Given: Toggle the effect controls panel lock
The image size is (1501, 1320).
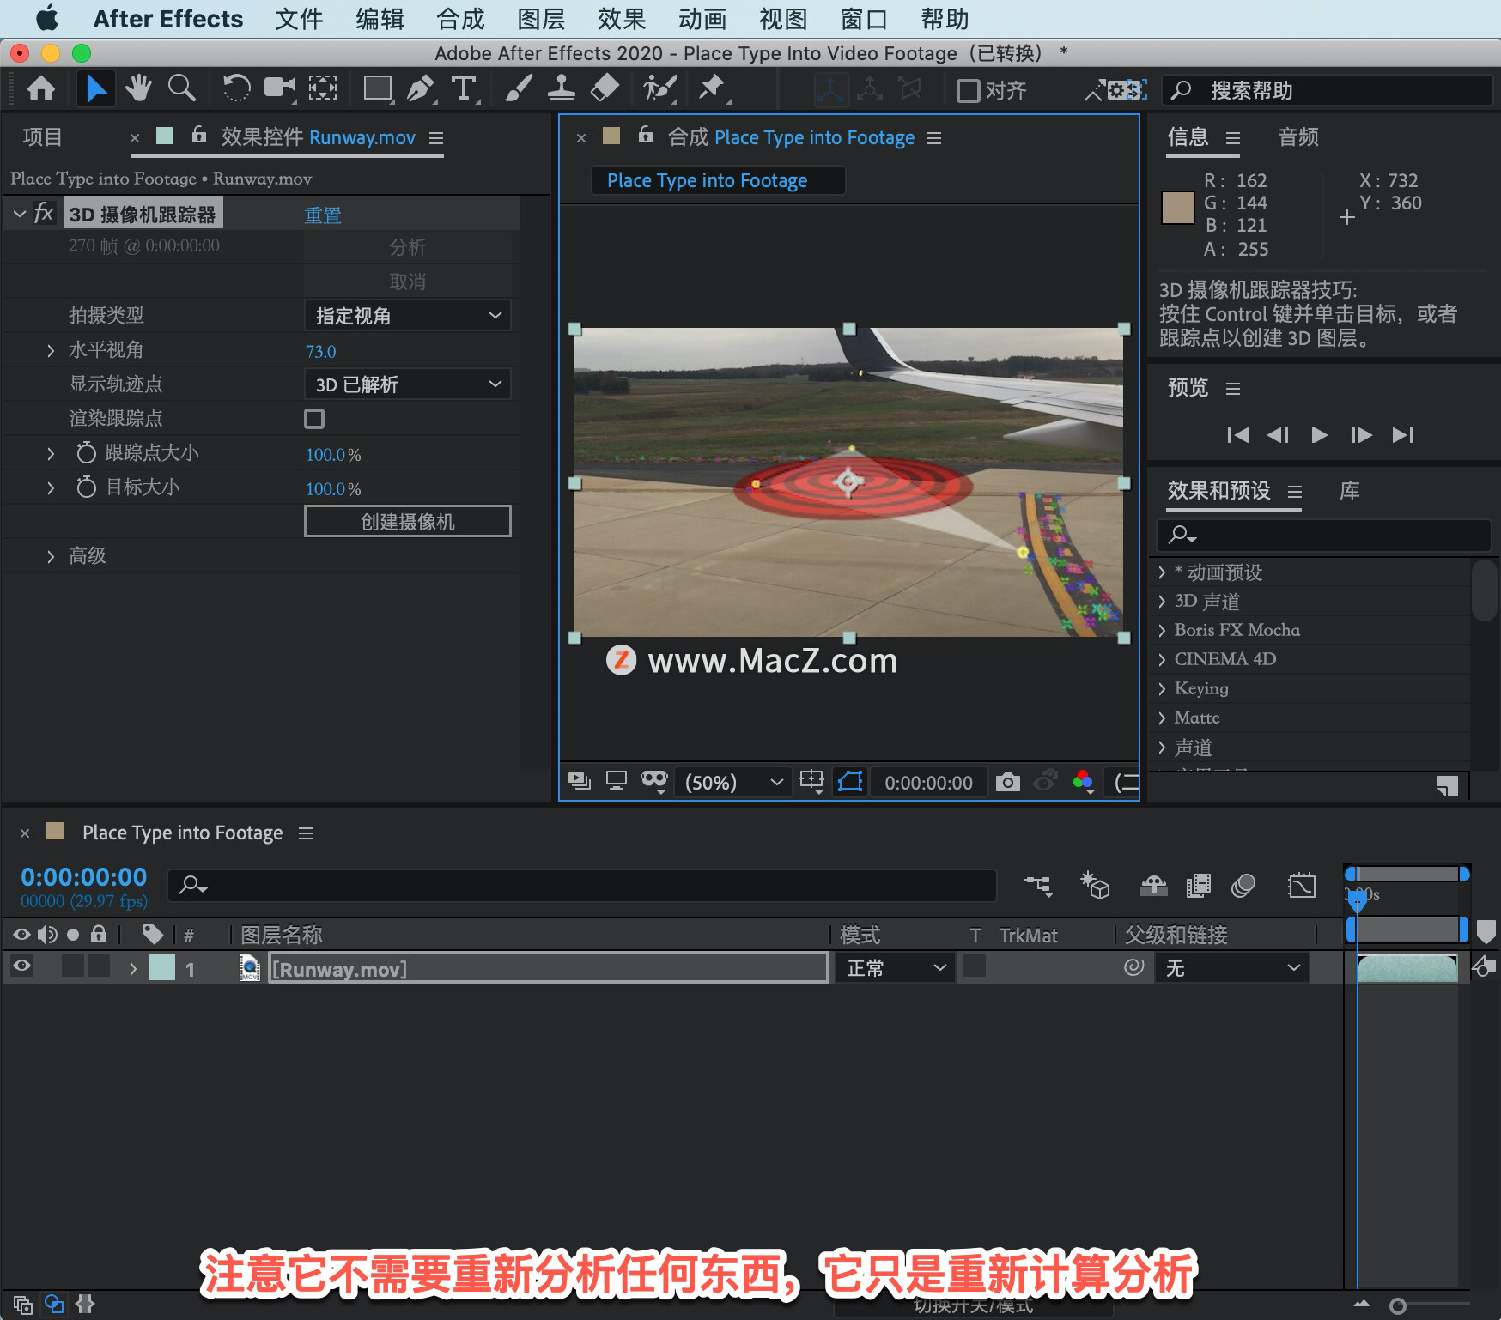Looking at the screenshot, I should click(x=198, y=135).
